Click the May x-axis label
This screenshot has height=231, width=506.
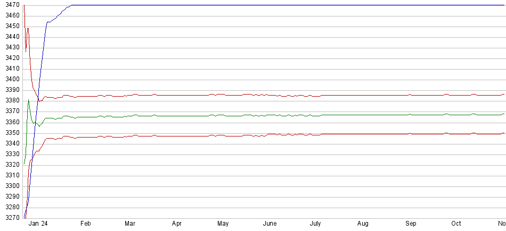(x=223, y=224)
